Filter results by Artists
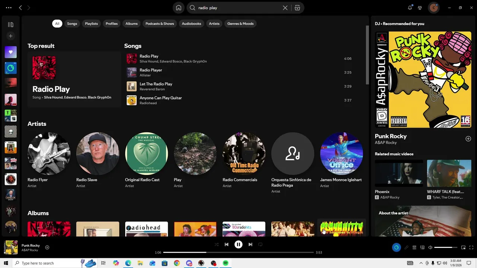This screenshot has height=268, width=477. (x=214, y=23)
